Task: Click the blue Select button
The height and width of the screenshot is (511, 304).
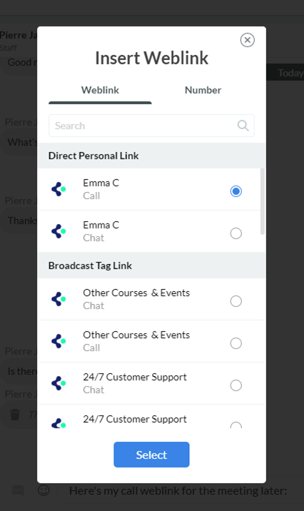Action: point(151,455)
